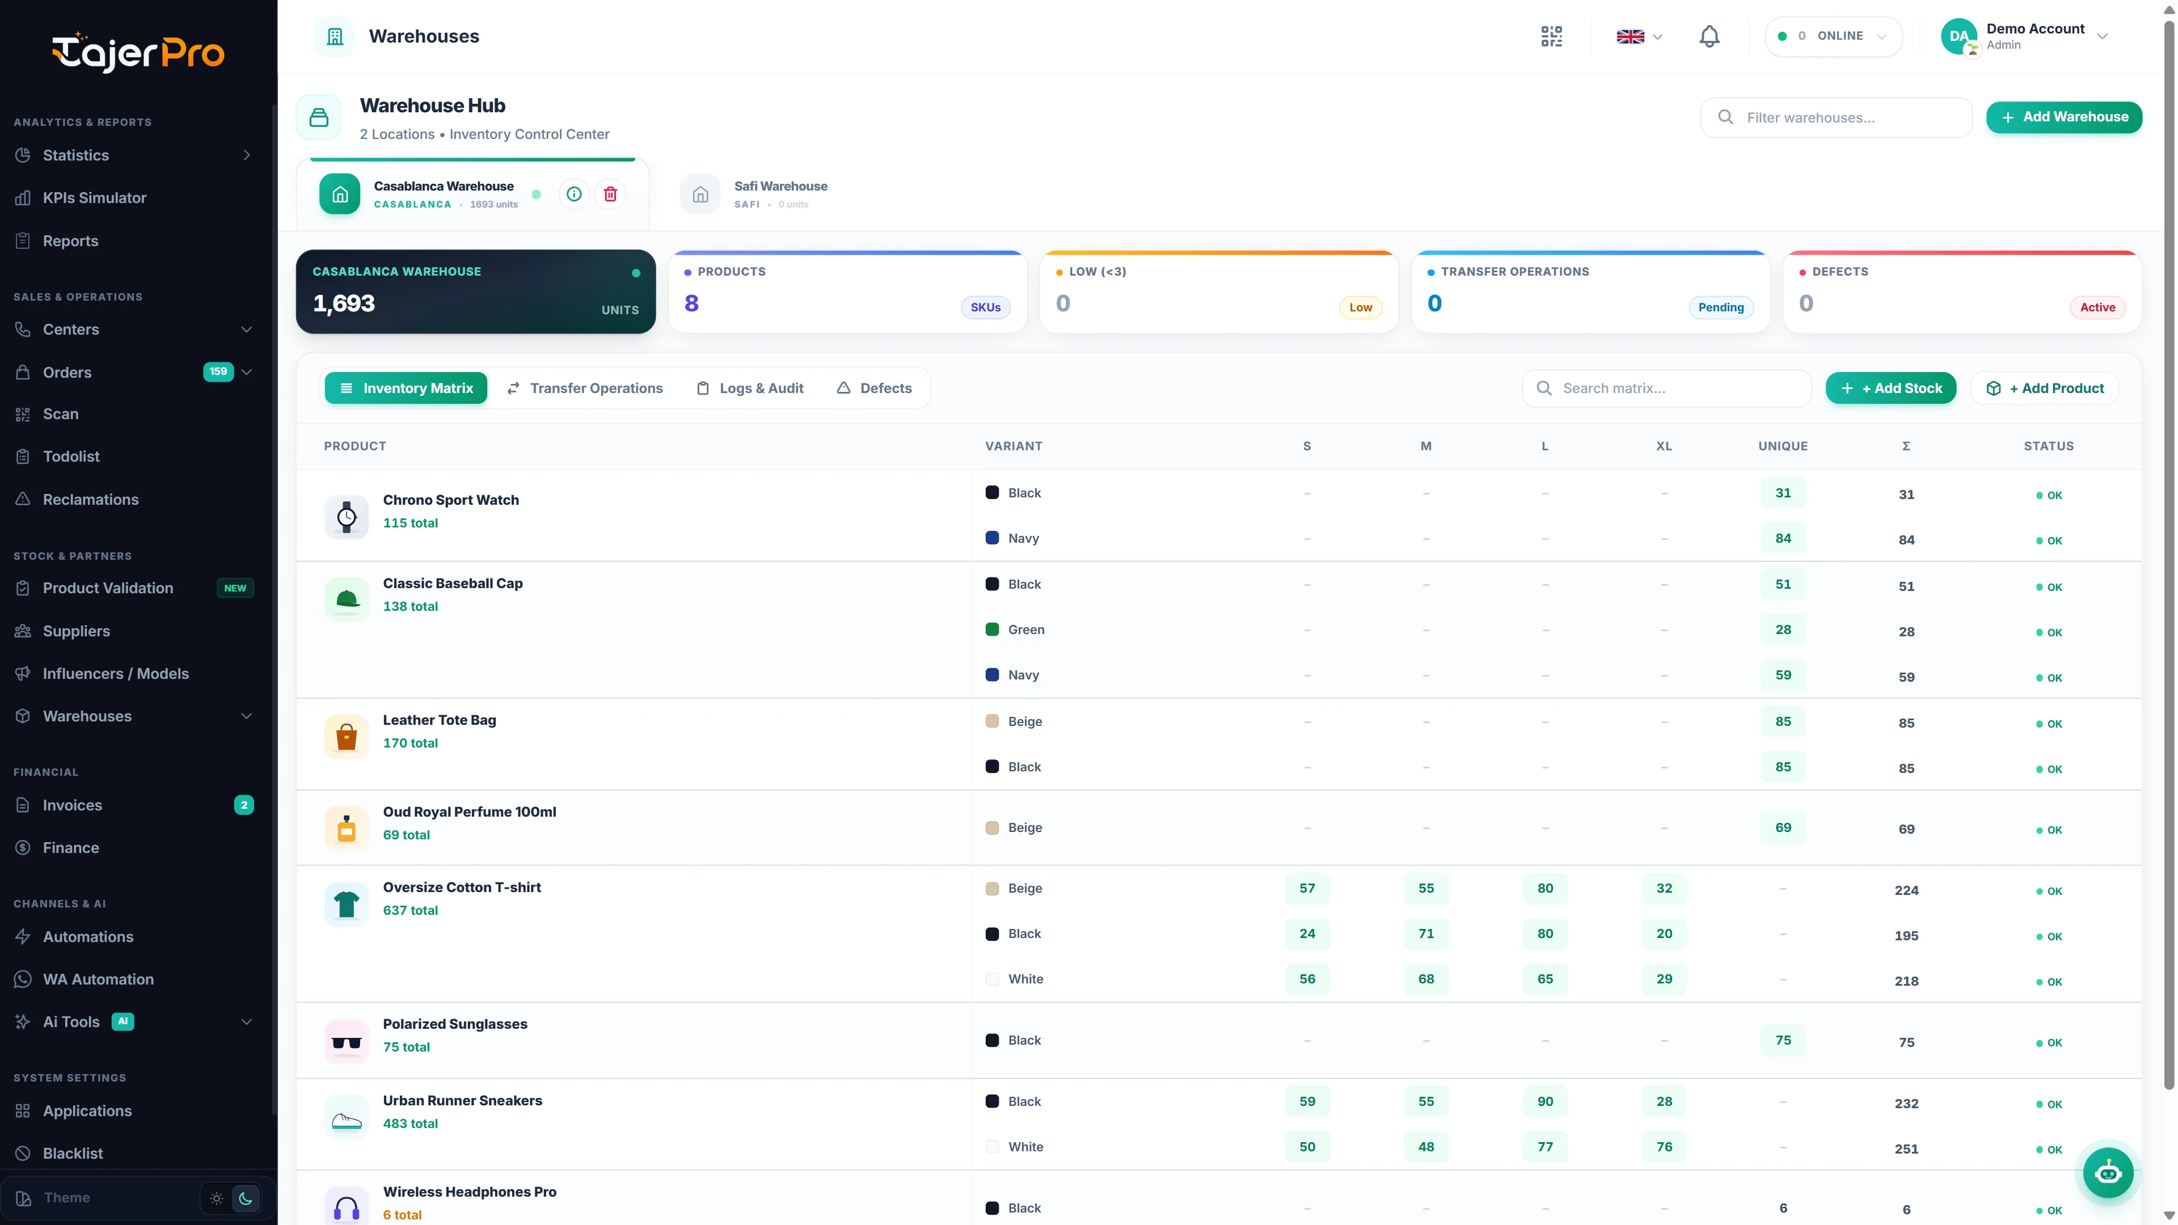Click the Leather Tote Bag thumbnail
The image size is (2178, 1225).
click(x=347, y=736)
